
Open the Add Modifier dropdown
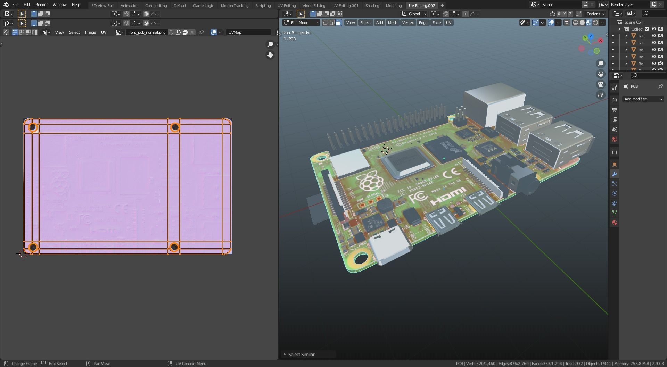643,99
